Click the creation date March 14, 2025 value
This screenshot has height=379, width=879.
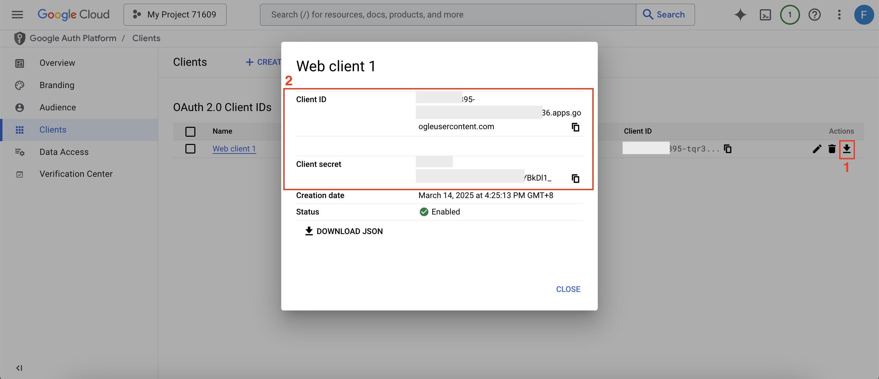click(x=486, y=195)
